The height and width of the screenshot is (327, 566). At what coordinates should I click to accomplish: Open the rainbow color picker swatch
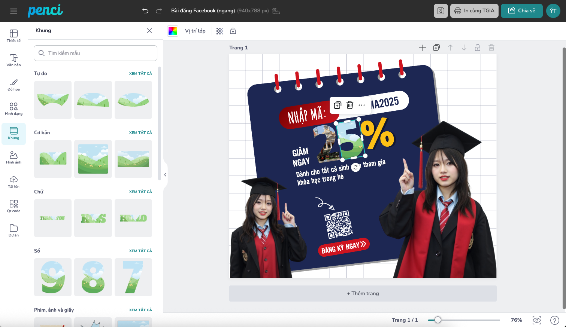(173, 31)
